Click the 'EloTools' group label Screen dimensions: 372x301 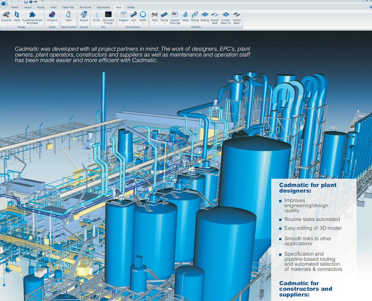[x=196, y=27]
